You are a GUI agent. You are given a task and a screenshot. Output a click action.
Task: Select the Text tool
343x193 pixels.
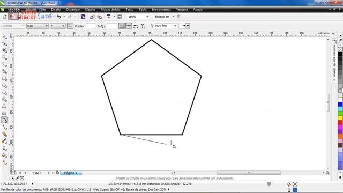[x=4, y=106]
